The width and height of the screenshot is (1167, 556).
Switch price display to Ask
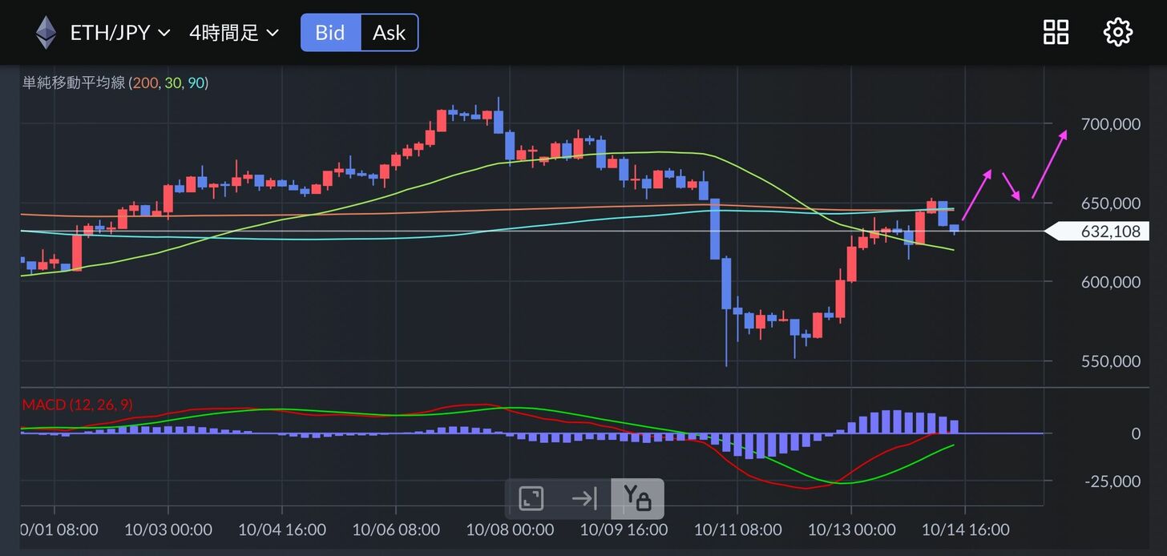tap(389, 33)
